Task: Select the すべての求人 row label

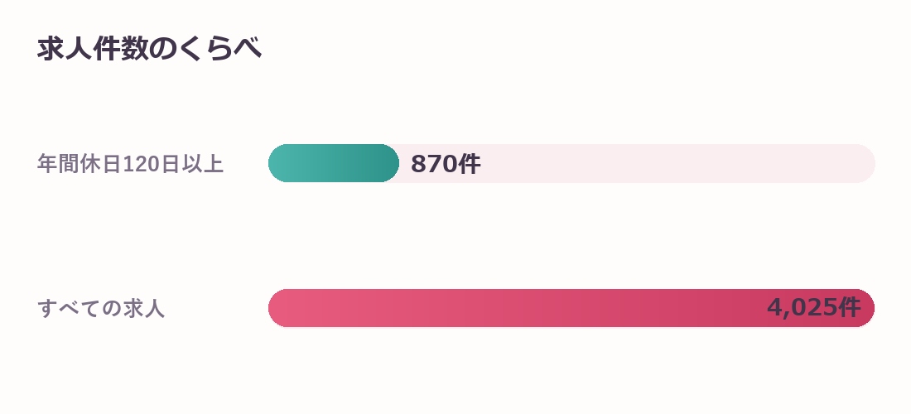Action: [101, 308]
